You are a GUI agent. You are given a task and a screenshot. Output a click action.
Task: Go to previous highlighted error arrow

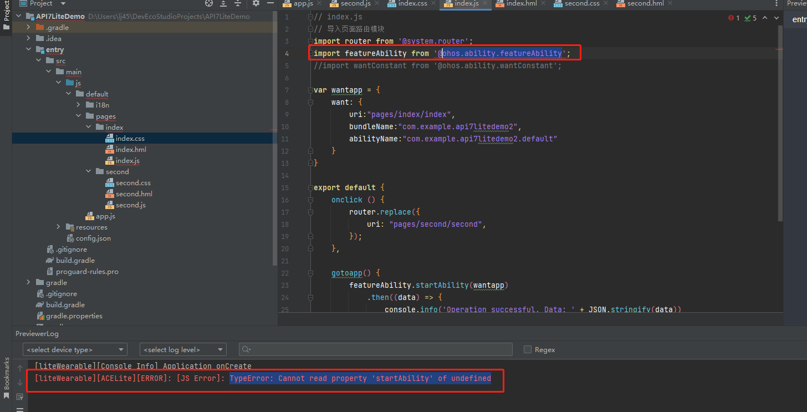pos(765,18)
